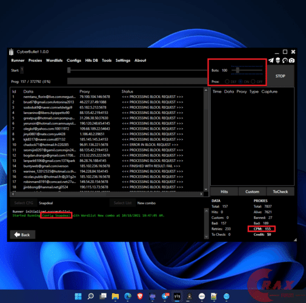Open Task View on the taskbar
The image size is (306, 303).
click(x=103, y=296)
